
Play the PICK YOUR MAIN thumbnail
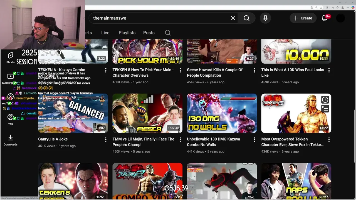[x=147, y=51]
